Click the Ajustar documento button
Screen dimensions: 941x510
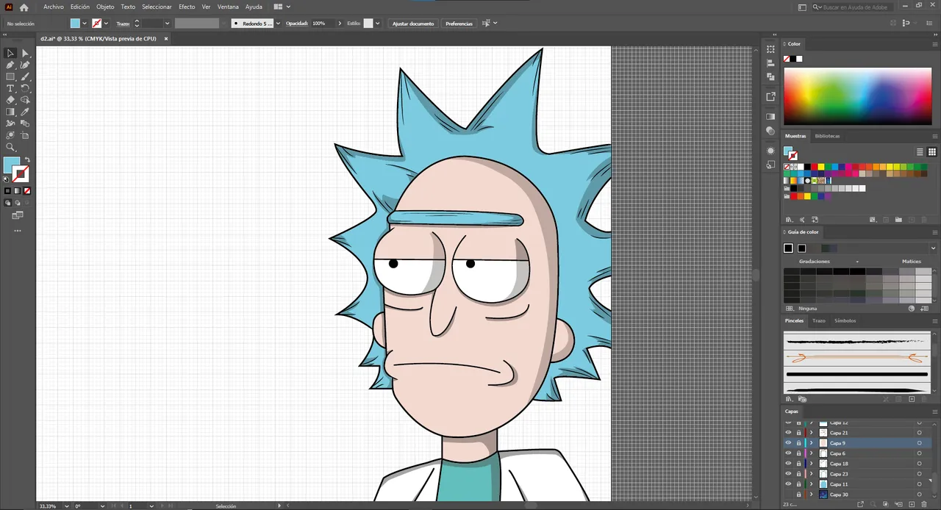[x=413, y=24]
